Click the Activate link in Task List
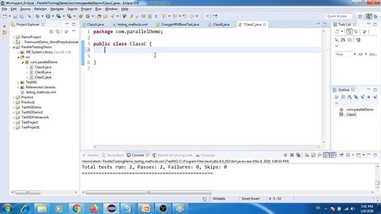The height and width of the screenshot is (214, 381). point(373,54)
